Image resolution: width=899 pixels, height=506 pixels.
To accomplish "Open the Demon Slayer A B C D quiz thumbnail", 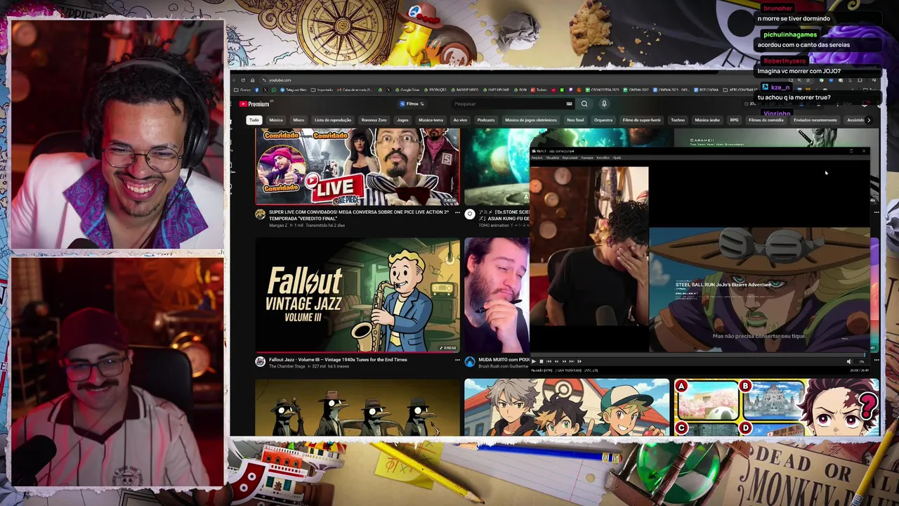I will point(776,408).
